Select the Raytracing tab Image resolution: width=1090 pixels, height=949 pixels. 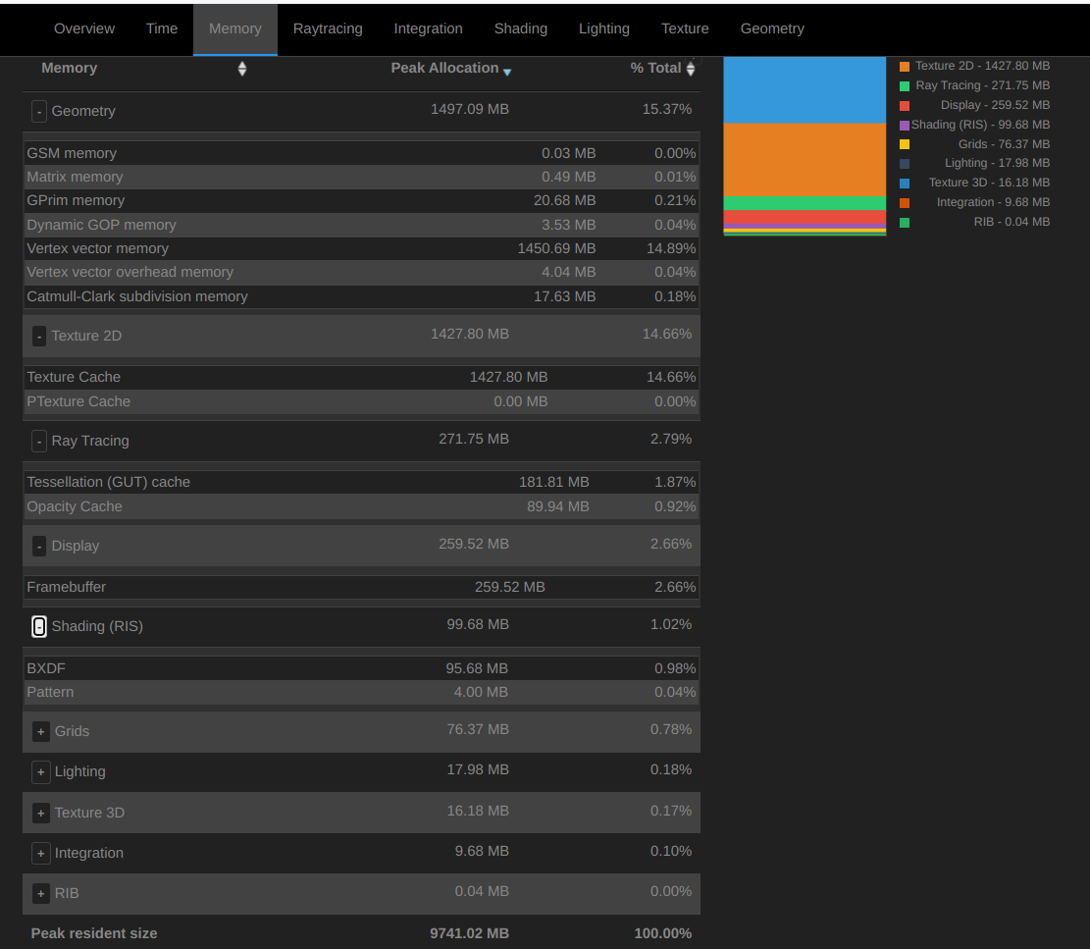(328, 28)
